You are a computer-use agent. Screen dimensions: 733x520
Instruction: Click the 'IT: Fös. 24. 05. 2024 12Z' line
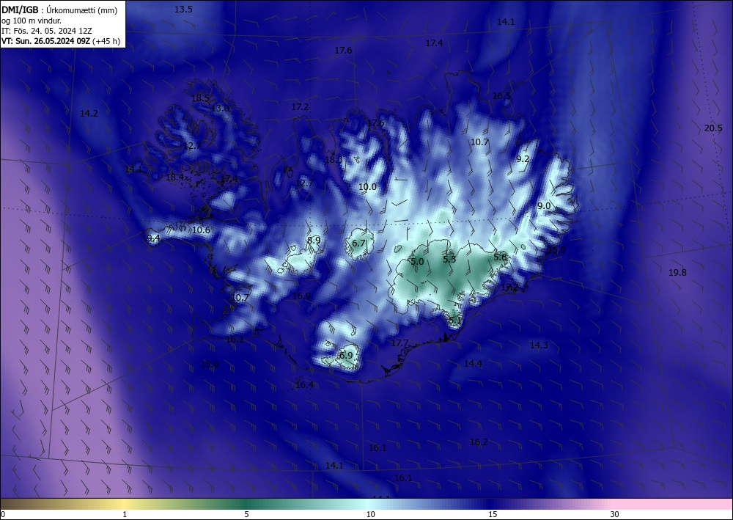(47, 31)
